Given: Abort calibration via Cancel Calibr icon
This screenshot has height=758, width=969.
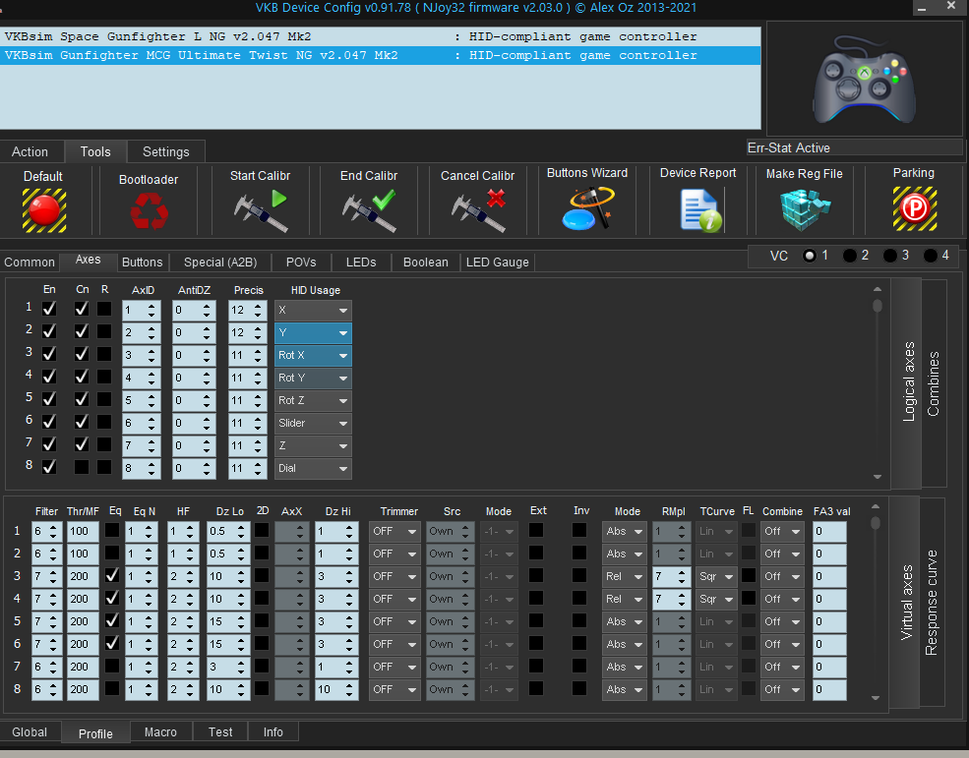Looking at the screenshot, I should [478, 210].
